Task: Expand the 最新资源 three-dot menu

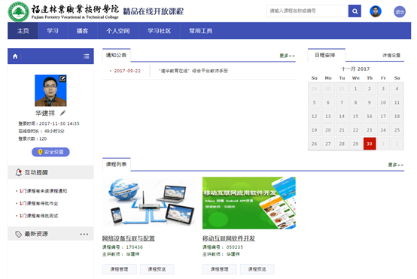Action: pyautogui.click(x=84, y=234)
